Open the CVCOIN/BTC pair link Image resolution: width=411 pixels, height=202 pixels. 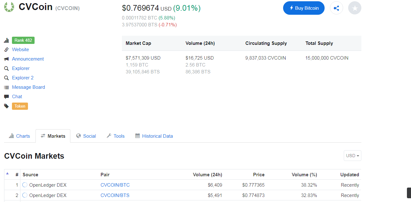115,185
